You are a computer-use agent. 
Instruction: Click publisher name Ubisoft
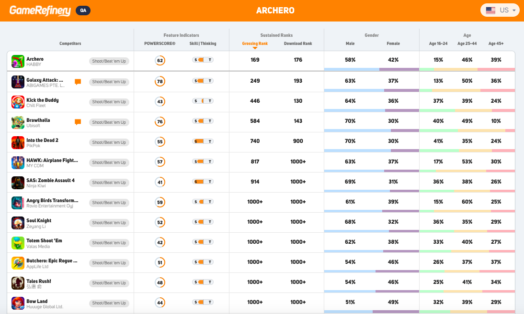[34, 126]
